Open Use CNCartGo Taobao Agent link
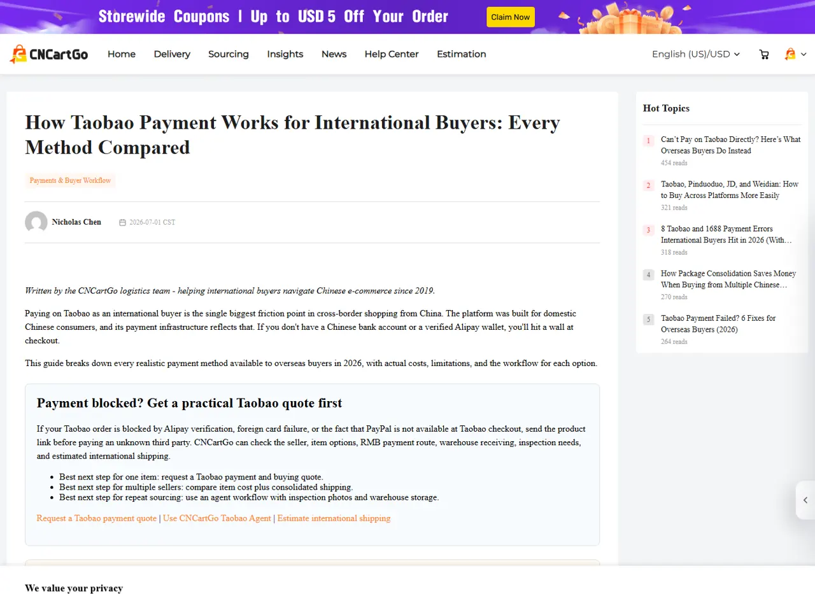Image resolution: width=815 pixels, height=594 pixels. tap(217, 518)
